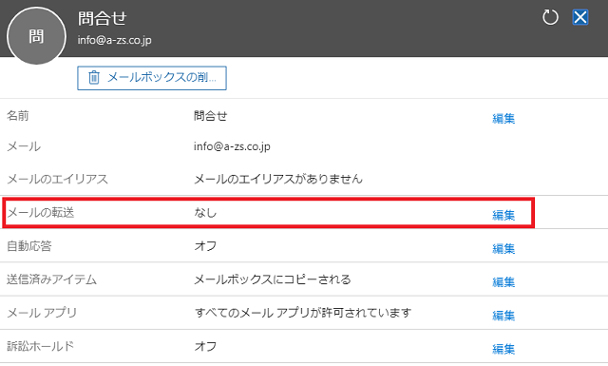Edit the 名前 field

503,119
